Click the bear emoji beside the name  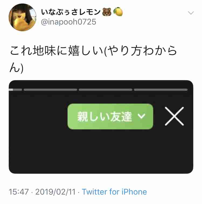point(107,12)
